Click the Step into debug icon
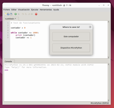Viewport: 114px width, 108px height. pos(26,14)
